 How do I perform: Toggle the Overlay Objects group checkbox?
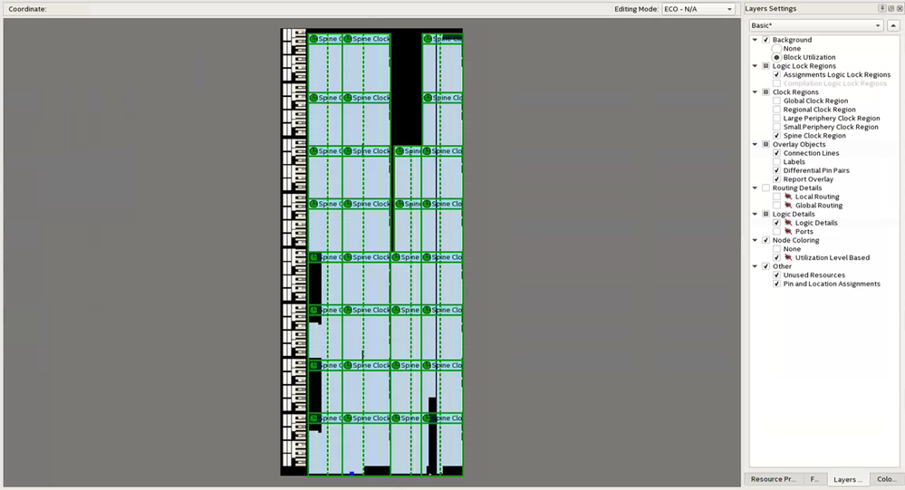[765, 144]
